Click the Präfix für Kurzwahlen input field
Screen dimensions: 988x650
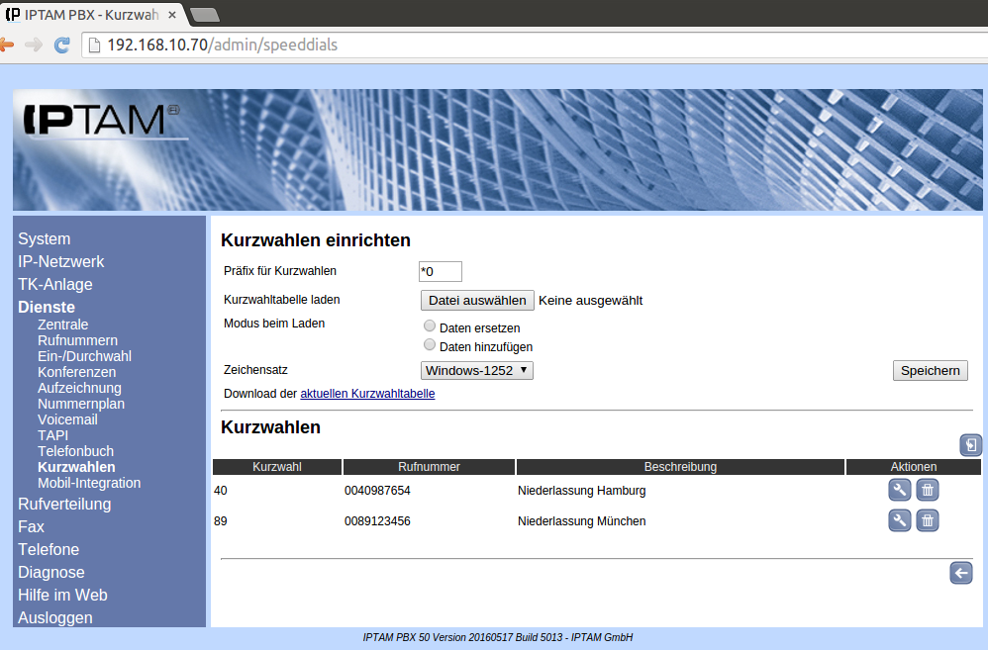(441, 271)
